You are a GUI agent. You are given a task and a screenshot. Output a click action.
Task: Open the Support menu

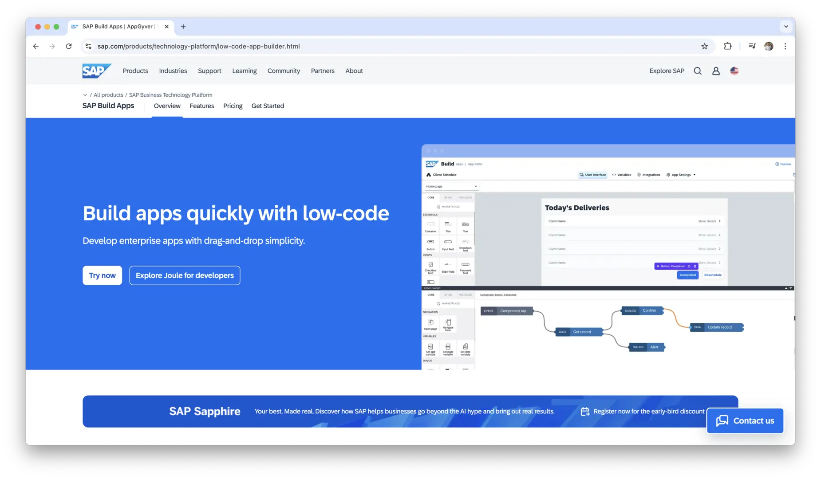pyautogui.click(x=209, y=71)
